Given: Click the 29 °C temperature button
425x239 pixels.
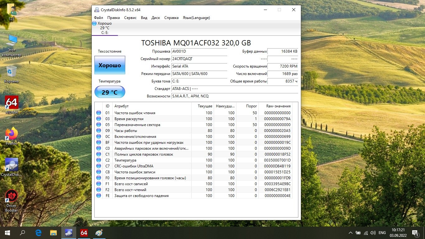Looking at the screenshot, I should pyautogui.click(x=110, y=92).
